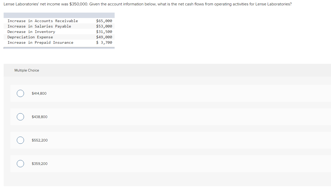Click the $552,200 answer label text
Viewport: 331px width, 195px height.
click(40, 140)
